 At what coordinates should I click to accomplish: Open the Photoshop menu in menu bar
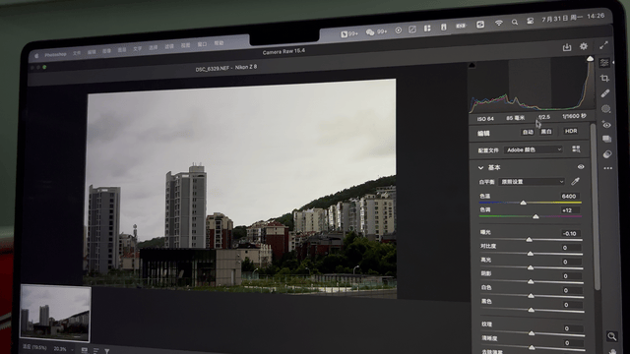55,55
